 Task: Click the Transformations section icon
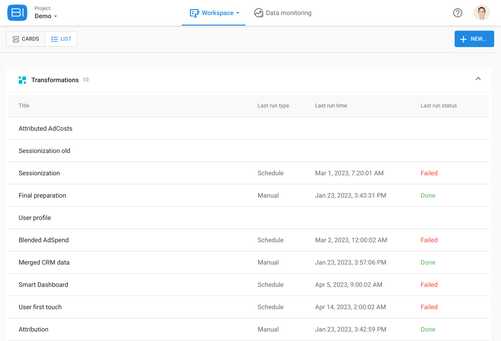pyautogui.click(x=22, y=80)
